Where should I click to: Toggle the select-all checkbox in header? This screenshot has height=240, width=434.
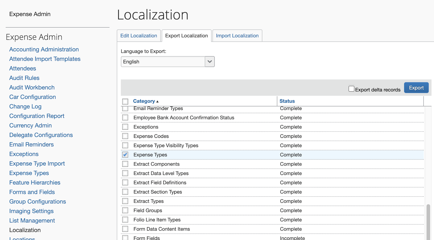coord(125,102)
